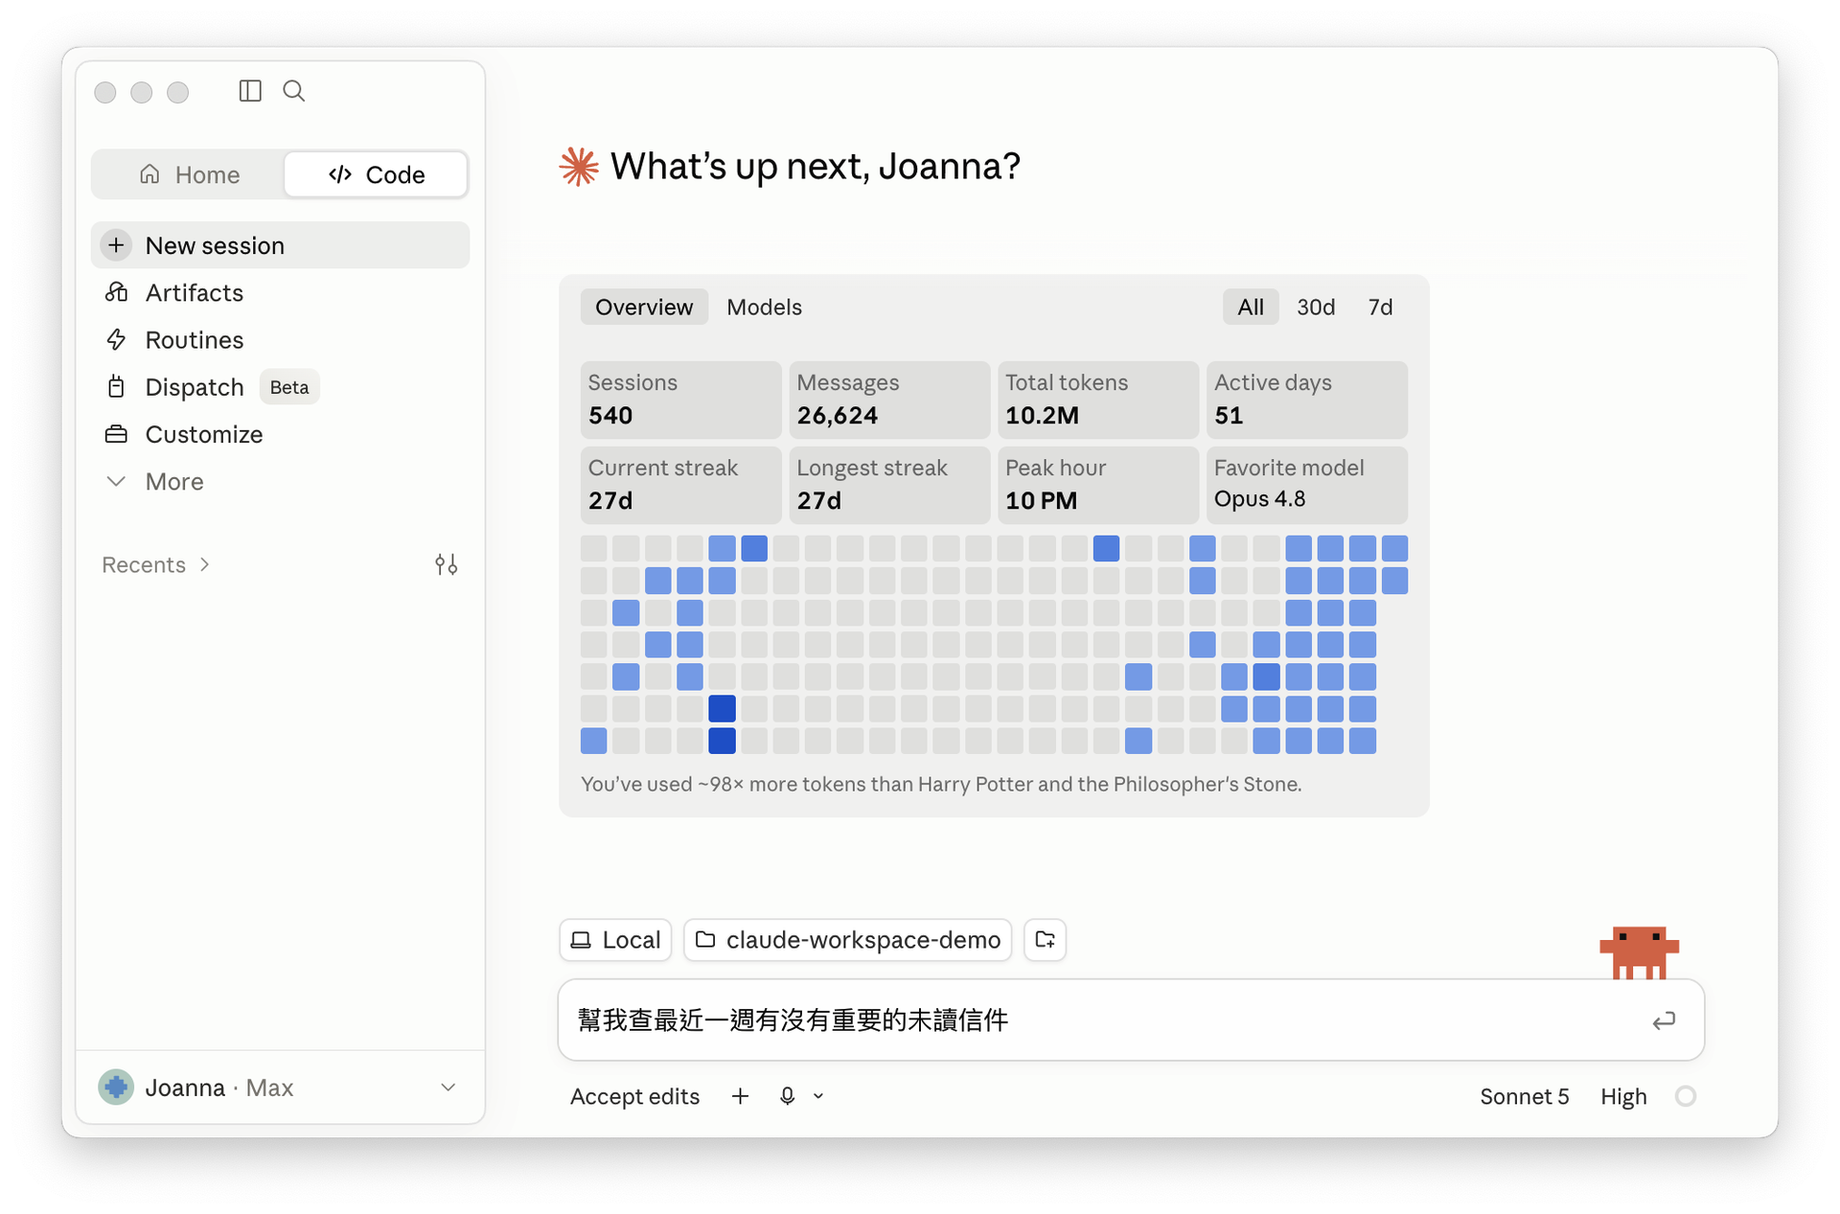
Task: Click the Harry Potter token comparison text
Action: [x=941, y=784]
